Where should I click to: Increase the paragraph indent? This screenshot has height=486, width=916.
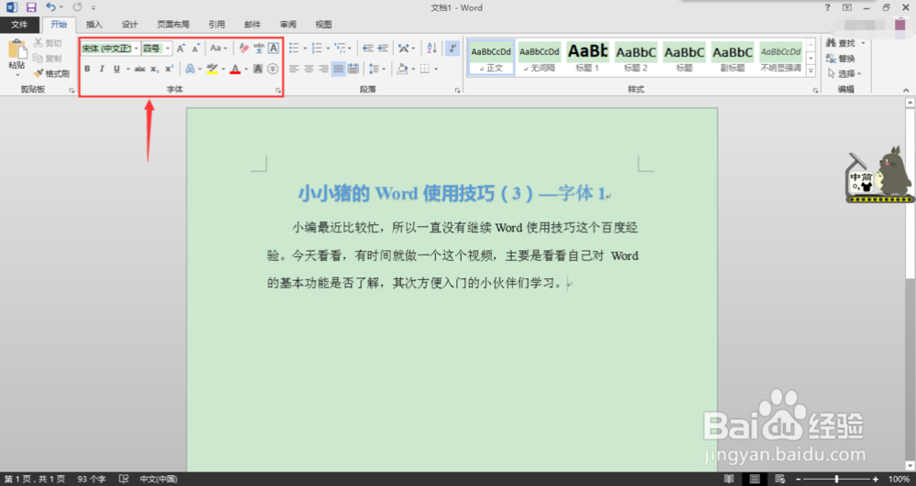point(383,49)
